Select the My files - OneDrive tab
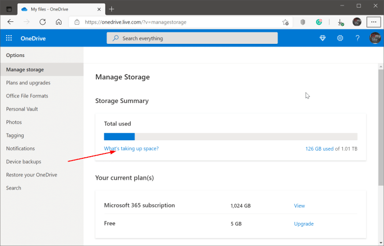 click(x=61, y=9)
